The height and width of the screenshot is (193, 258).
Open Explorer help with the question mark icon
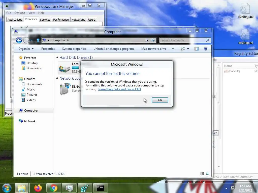coord(206,49)
